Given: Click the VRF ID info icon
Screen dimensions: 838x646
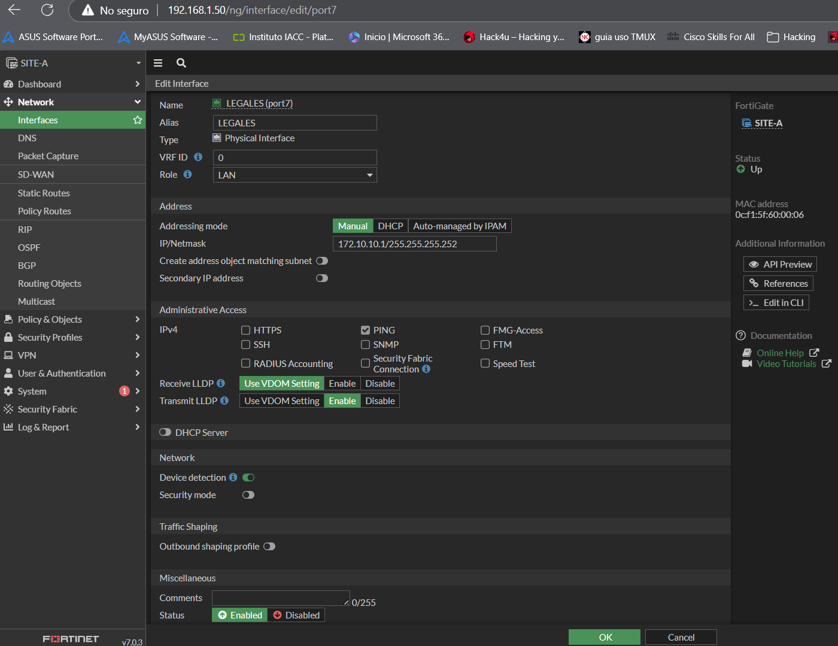Looking at the screenshot, I should (x=198, y=157).
